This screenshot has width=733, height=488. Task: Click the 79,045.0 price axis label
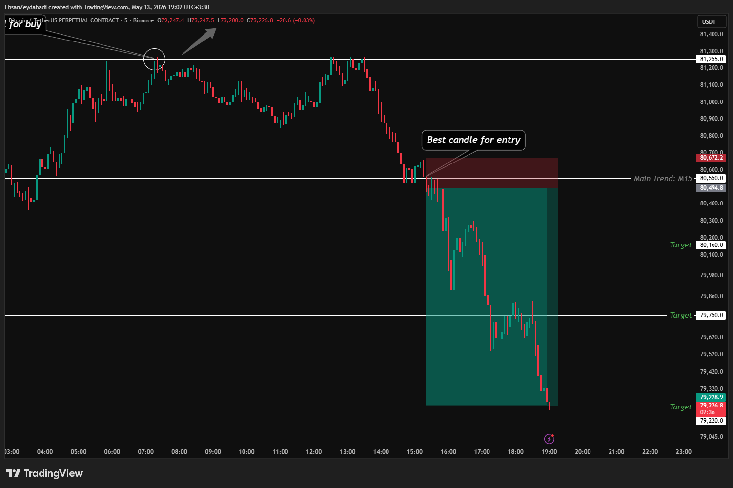point(712,437)
